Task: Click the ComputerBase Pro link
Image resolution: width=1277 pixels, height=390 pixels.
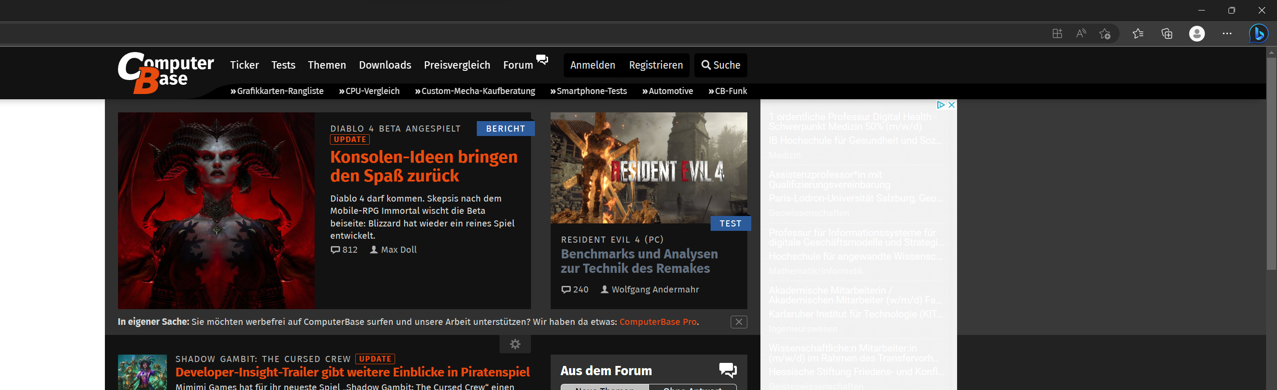Action: click(658, 321)
